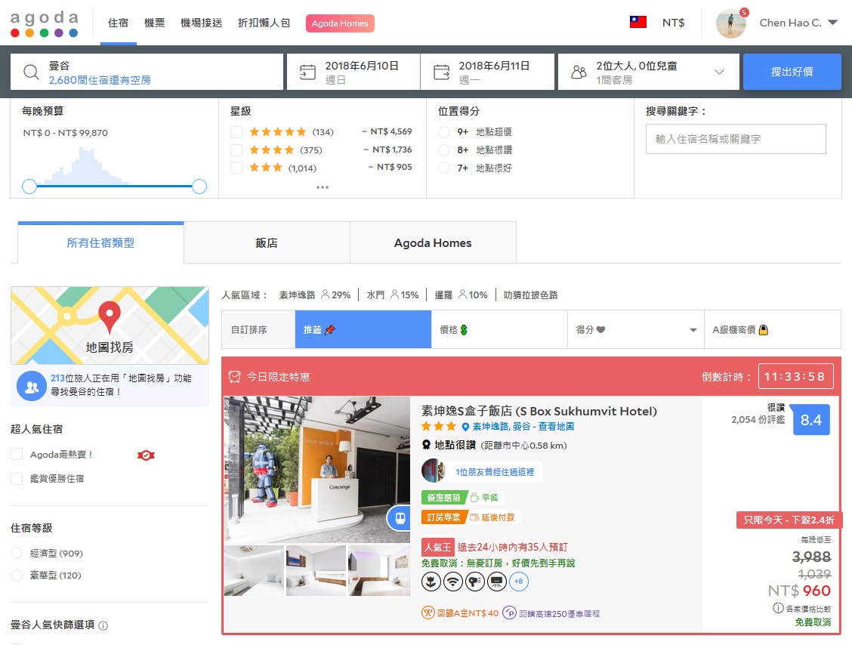Sort results by 價格

(499, 329)
